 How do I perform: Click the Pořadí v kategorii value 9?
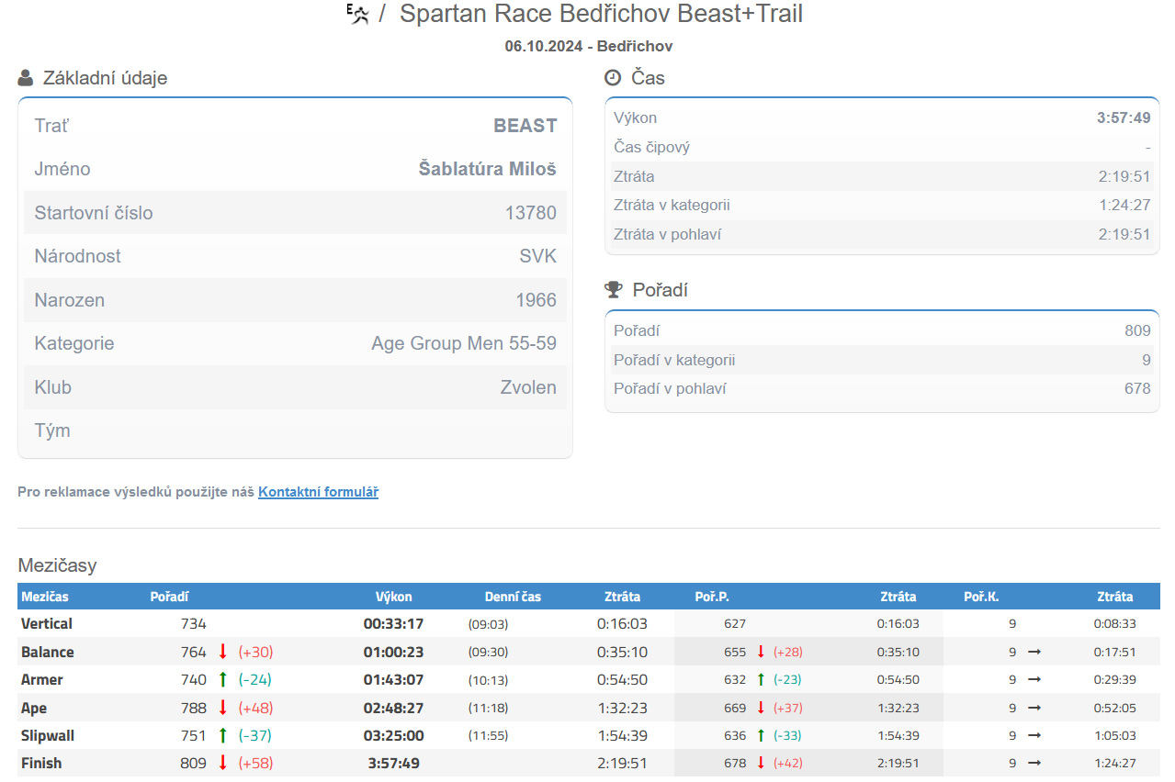coord(1147,360)
